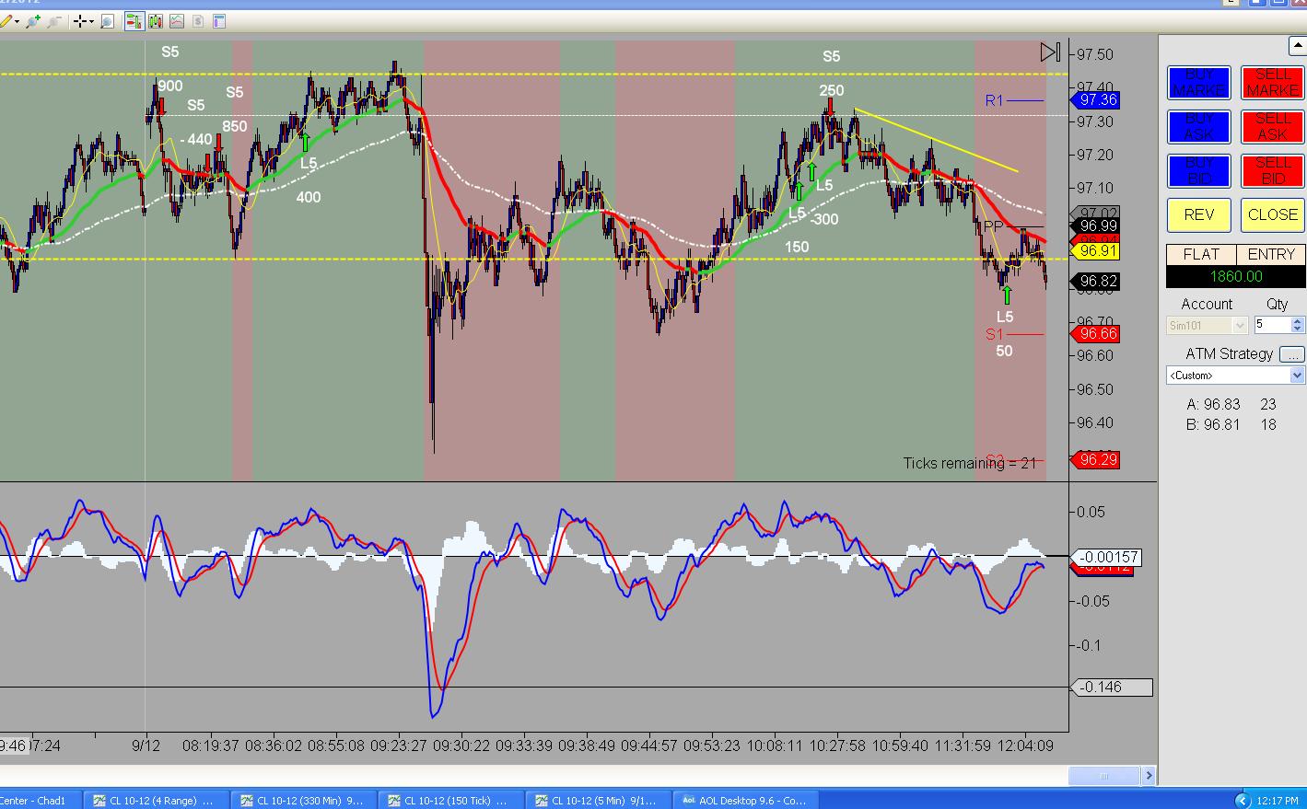Open the crosshair cursor dropdown arrow
This screenshot has width=1307, height=809.
[91, 20]
